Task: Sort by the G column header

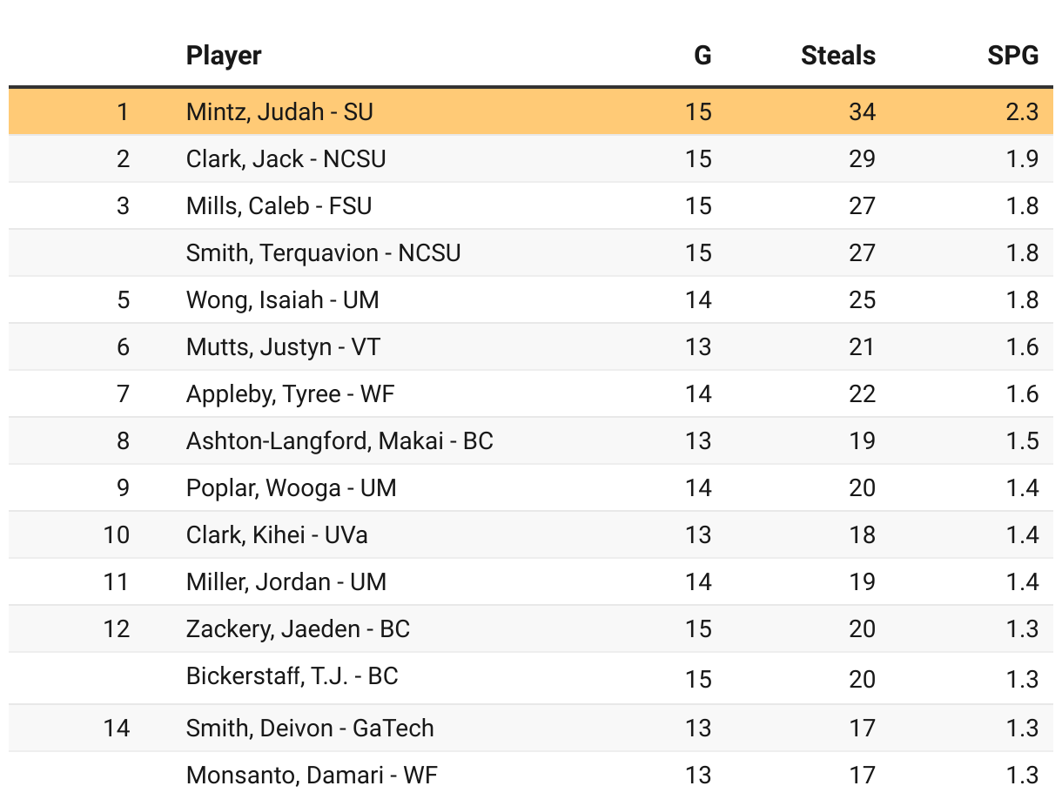Action: click(702, 56)
